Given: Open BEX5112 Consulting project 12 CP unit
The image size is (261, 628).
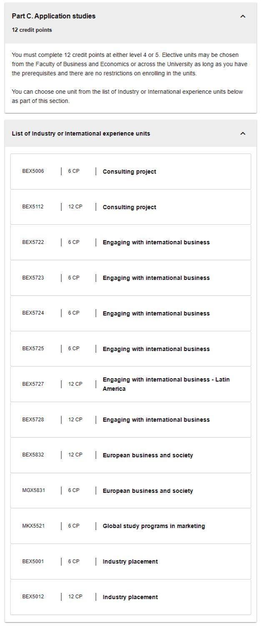Looking at the screenshot, I should click(130, 207).
